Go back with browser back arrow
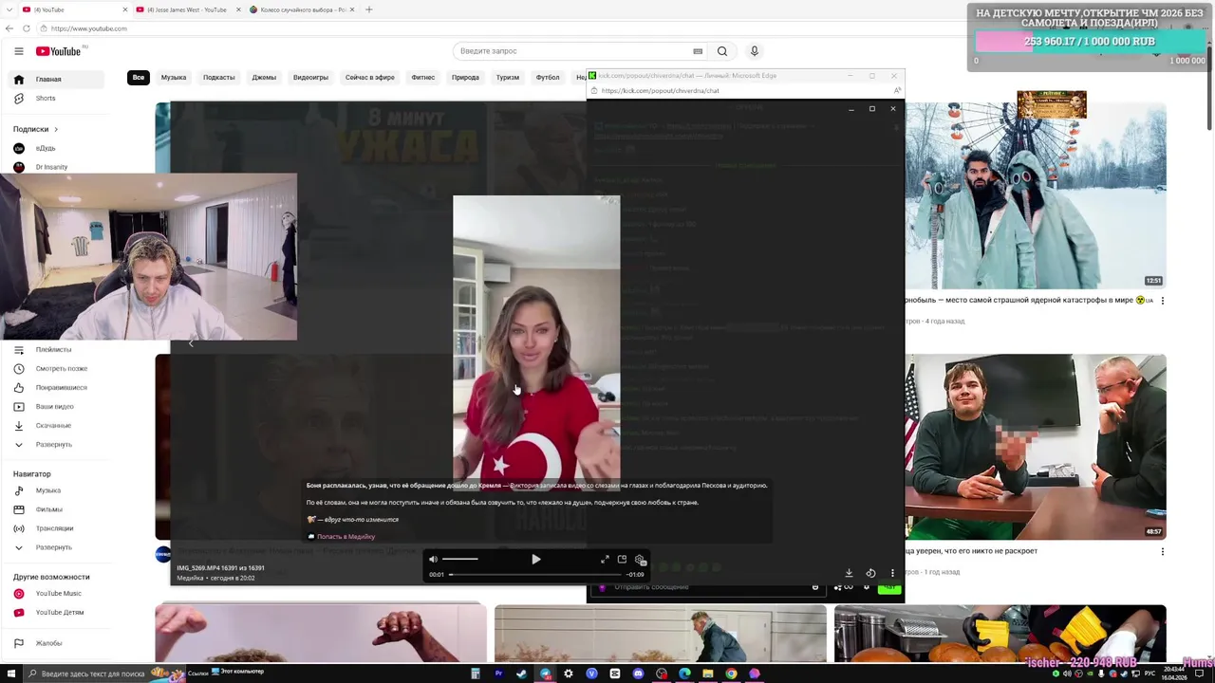1215x683 pixels. tap(9, 28)
